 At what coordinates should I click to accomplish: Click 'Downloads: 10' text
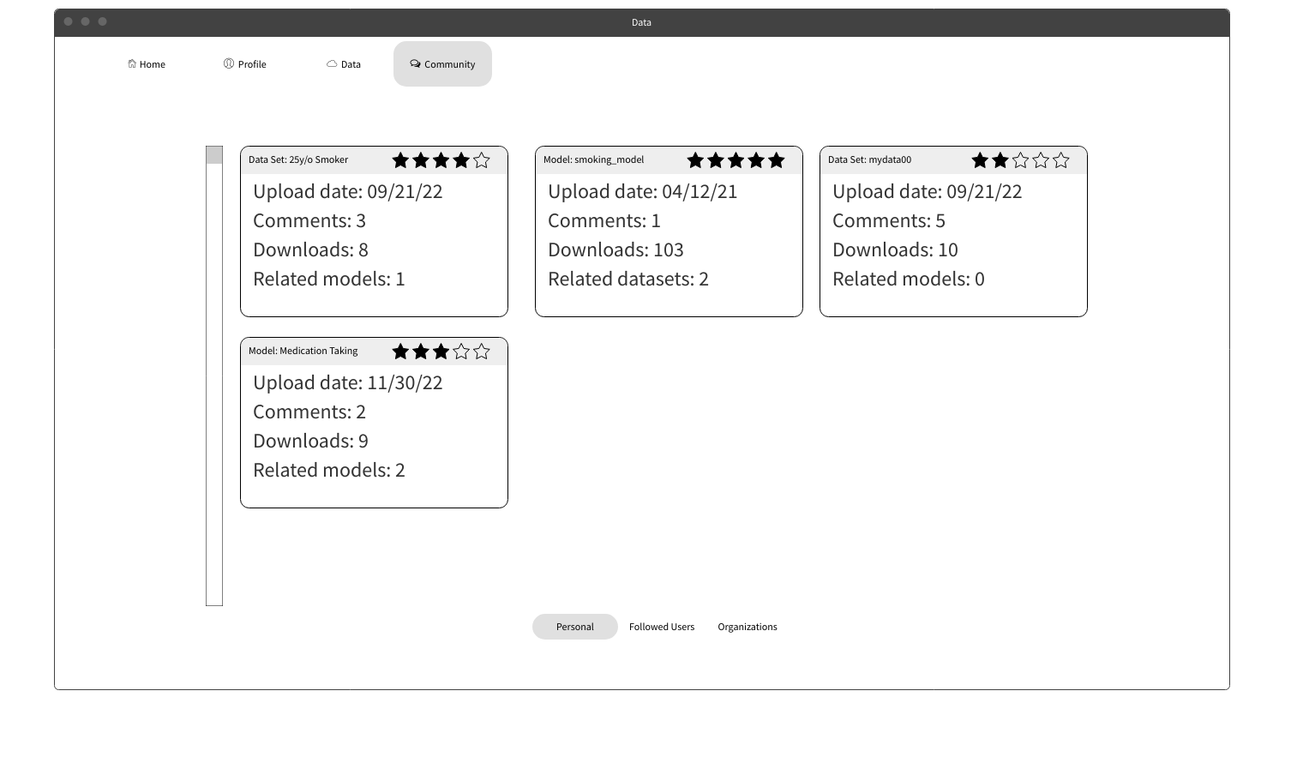895,249
